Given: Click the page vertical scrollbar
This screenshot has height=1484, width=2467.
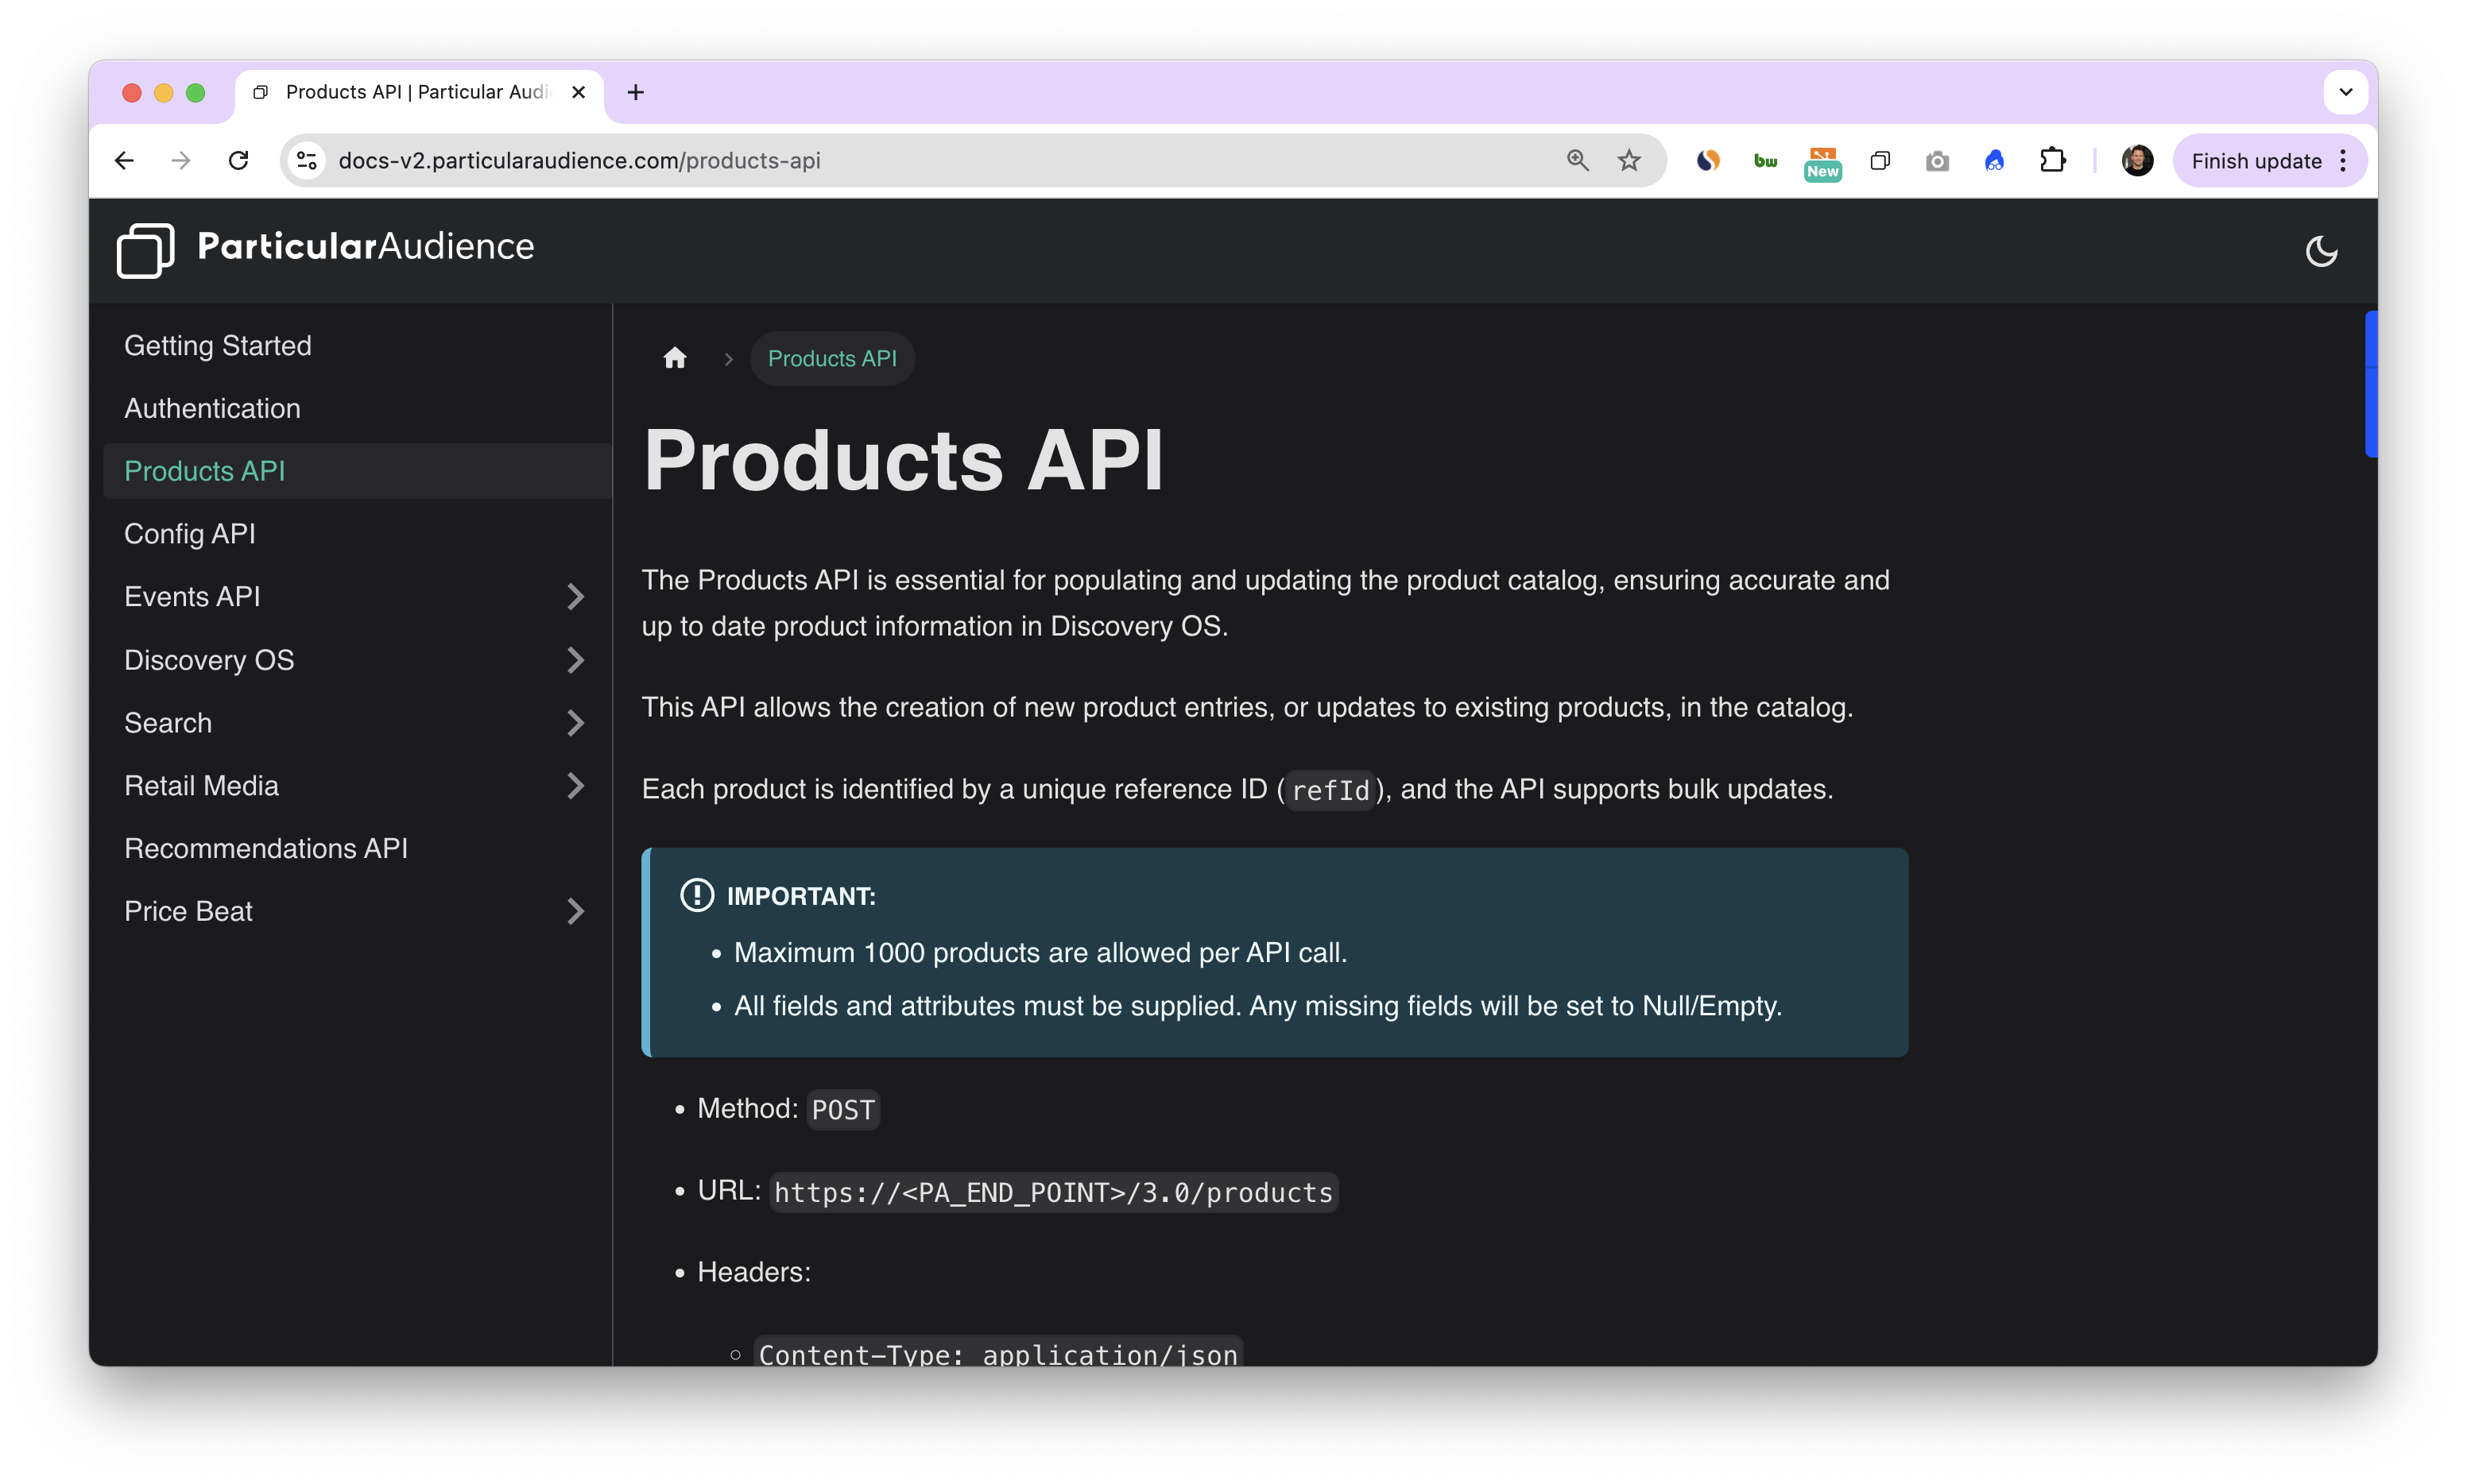Looking at the screenshot, I should 2370,384.
